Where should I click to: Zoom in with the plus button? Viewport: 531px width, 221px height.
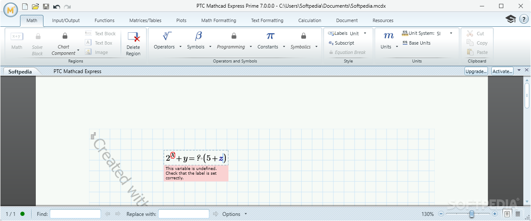[495, 214]
